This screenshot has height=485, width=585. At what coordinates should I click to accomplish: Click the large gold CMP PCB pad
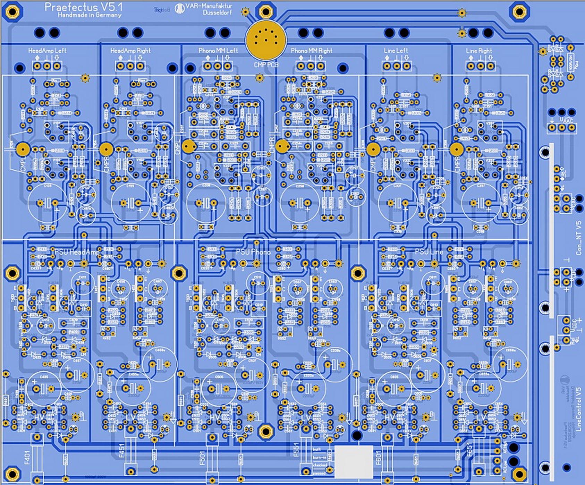(x=265, y=39)
